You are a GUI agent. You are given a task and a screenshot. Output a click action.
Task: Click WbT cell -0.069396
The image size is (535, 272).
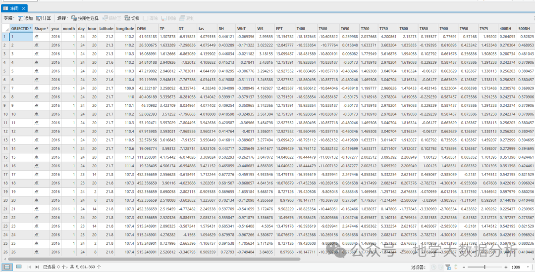coord(246,37)
